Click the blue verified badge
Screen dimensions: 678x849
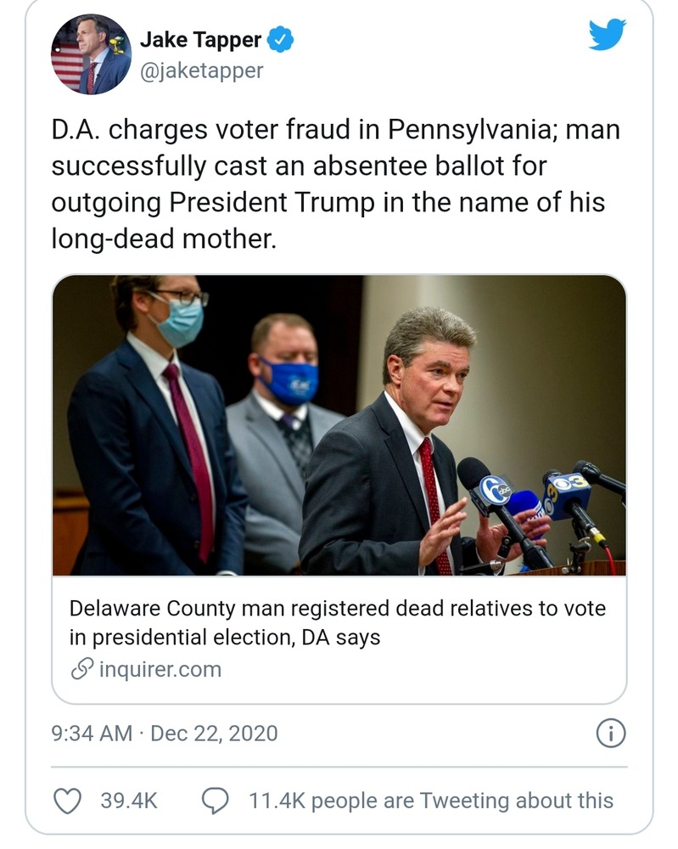(x=281, y=40)
